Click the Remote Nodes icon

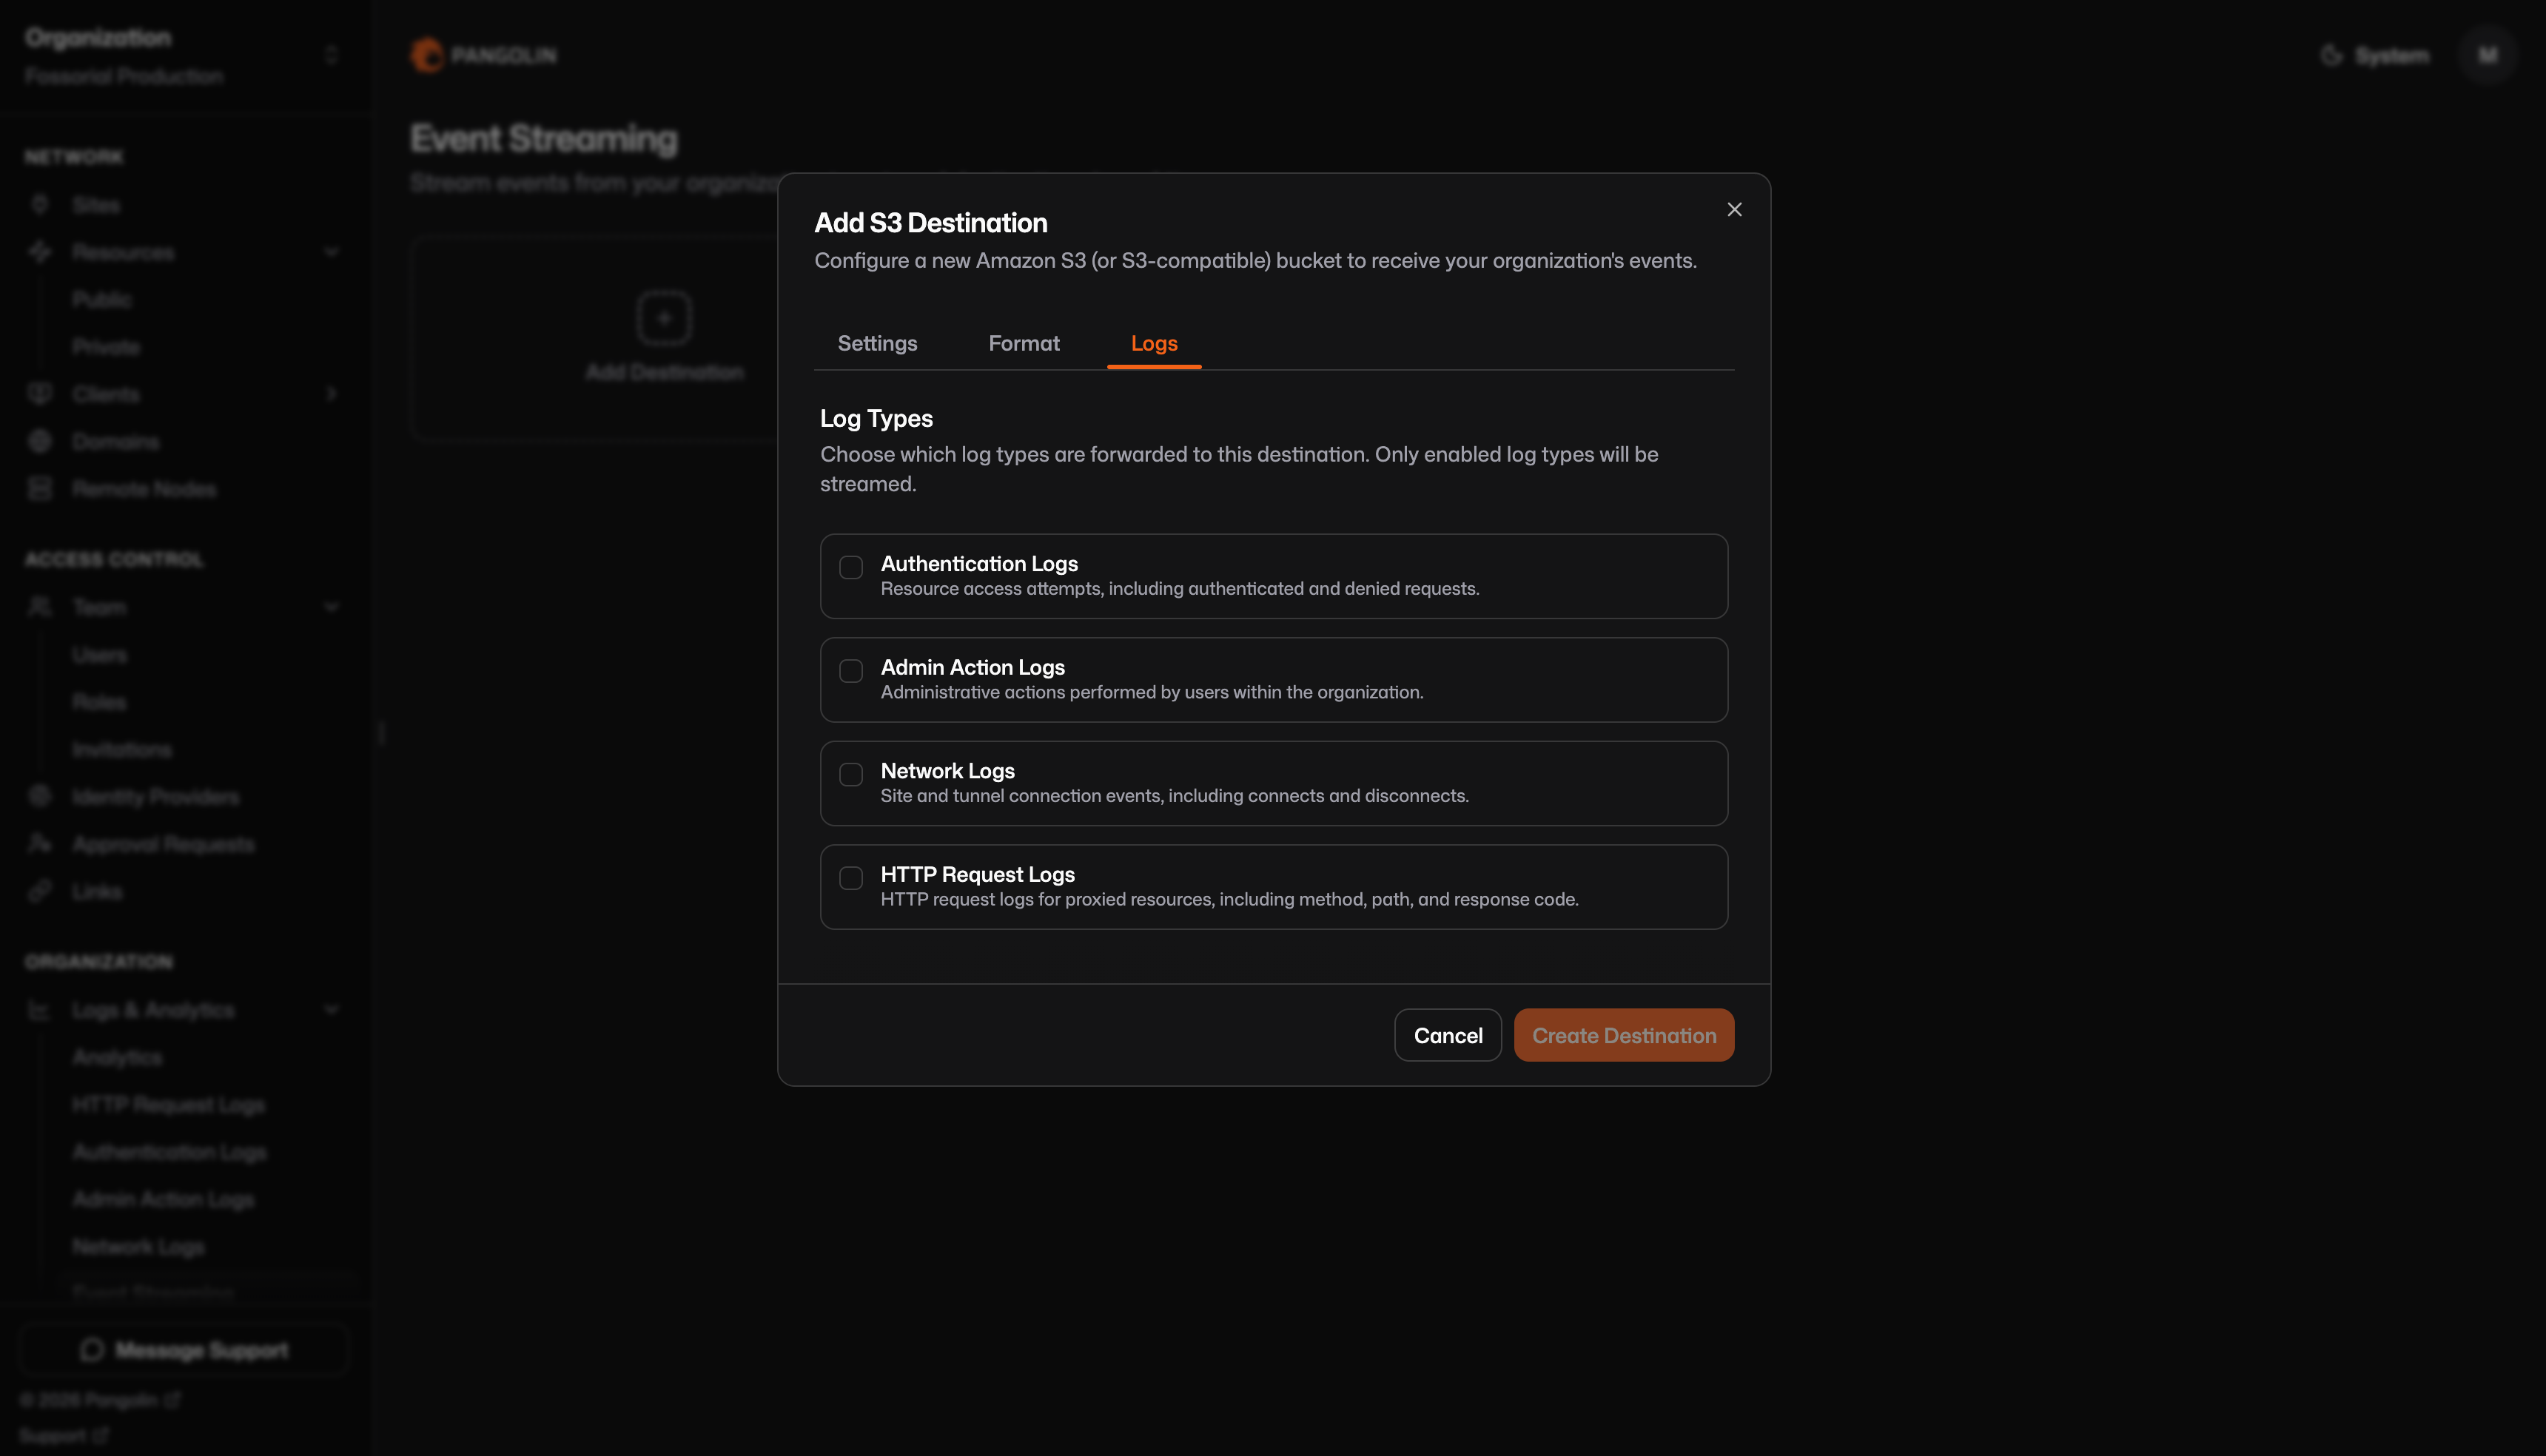40,489
